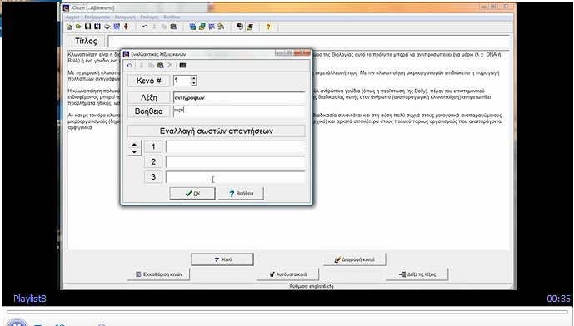Click the Κενό # number field
Viewport: 574px width, 326px height.
point(182,81)
